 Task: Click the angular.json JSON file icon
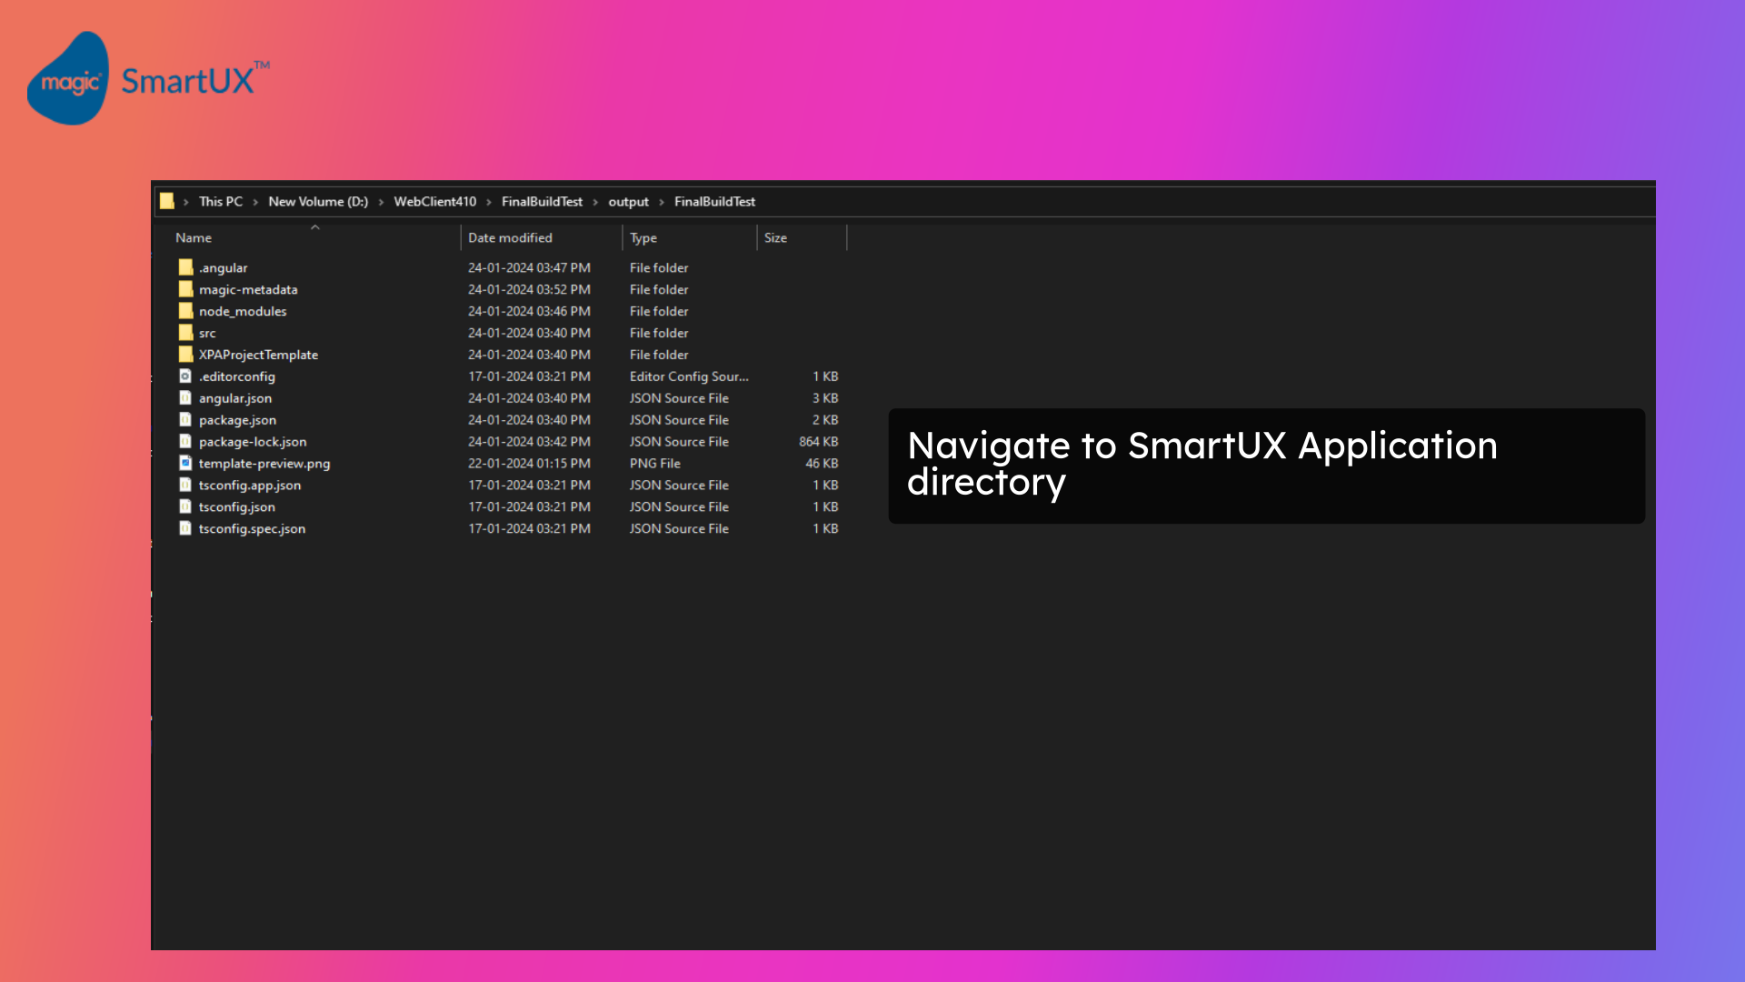tap(185, 398)
